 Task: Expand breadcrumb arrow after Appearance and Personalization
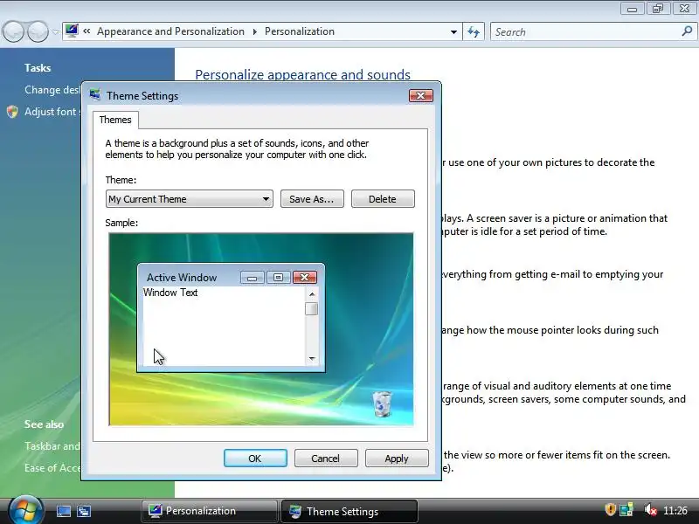[254, 31]
